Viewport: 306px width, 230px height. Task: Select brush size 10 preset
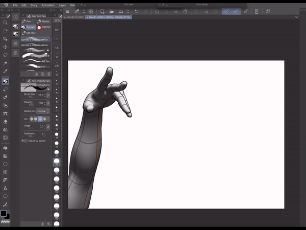coord(57,126)
